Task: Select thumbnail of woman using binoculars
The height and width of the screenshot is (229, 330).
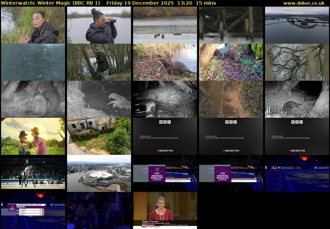Action: tap(99, 25)
